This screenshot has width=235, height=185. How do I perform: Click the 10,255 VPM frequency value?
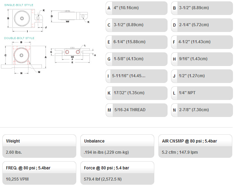point(17,179)
